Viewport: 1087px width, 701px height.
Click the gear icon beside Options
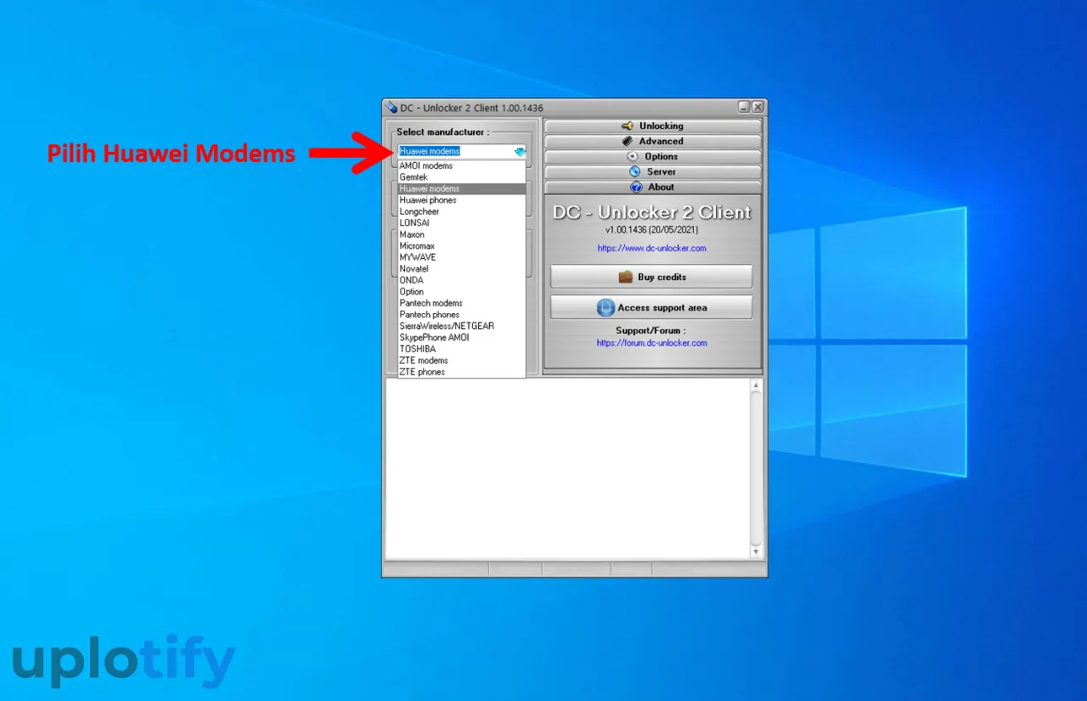(632, 157)
